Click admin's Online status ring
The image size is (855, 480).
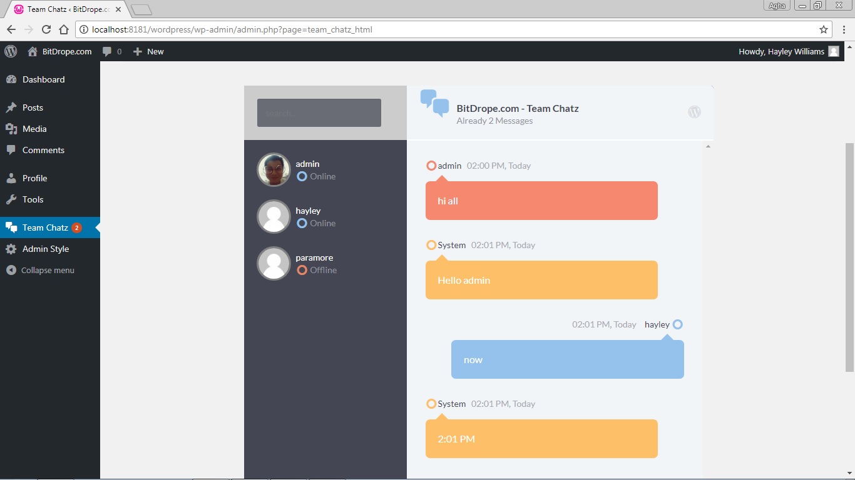(302, 176)
